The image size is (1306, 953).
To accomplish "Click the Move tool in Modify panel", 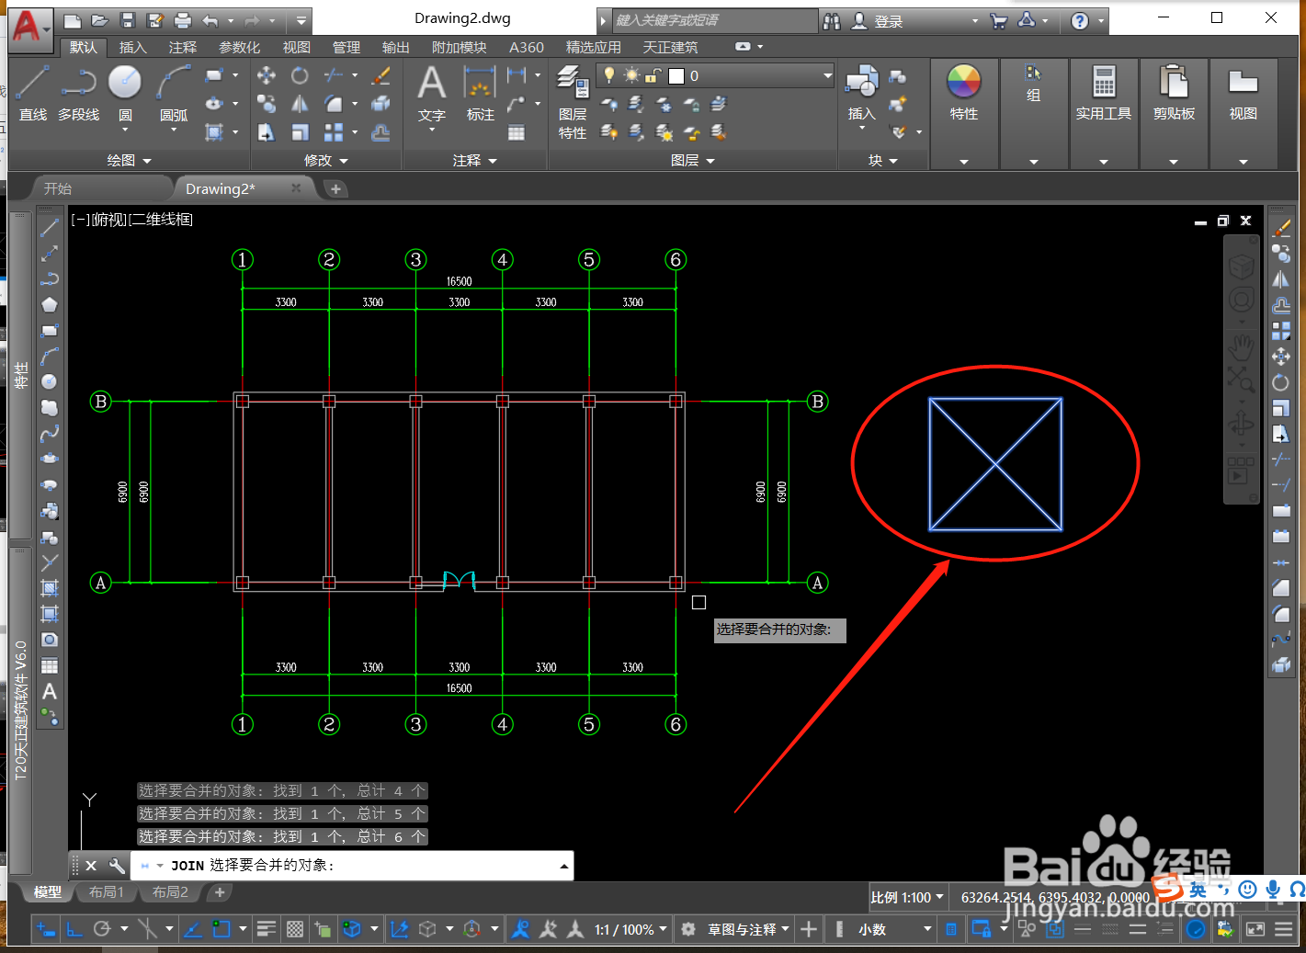I will coord(267,75).
